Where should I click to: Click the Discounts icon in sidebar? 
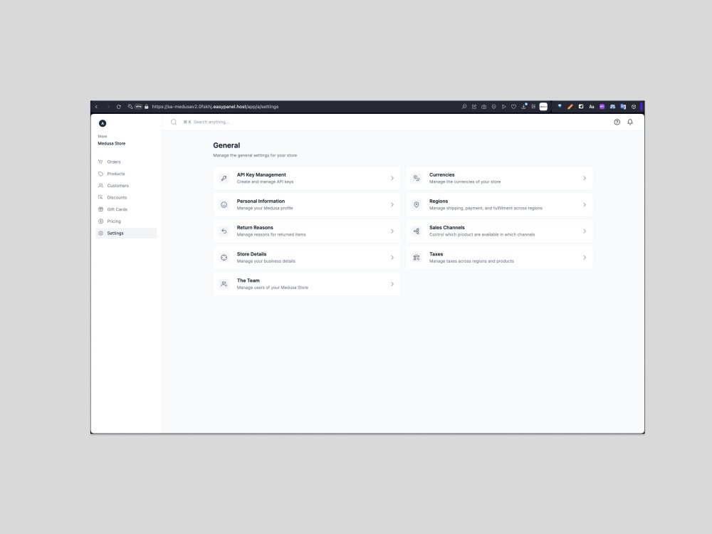point(100,197)
